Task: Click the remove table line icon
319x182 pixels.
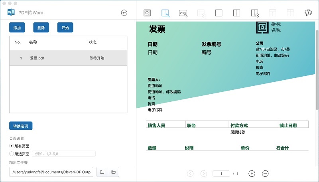Action: (x=255, y=13)
